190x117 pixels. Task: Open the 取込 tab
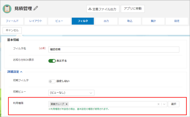click(x=130, y=21)
